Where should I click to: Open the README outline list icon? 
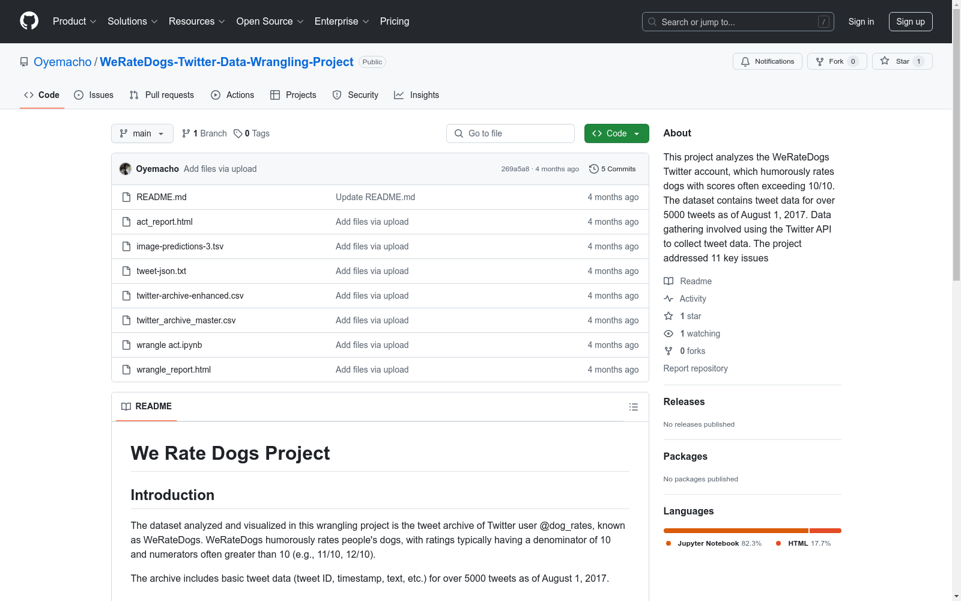[634, 407]
